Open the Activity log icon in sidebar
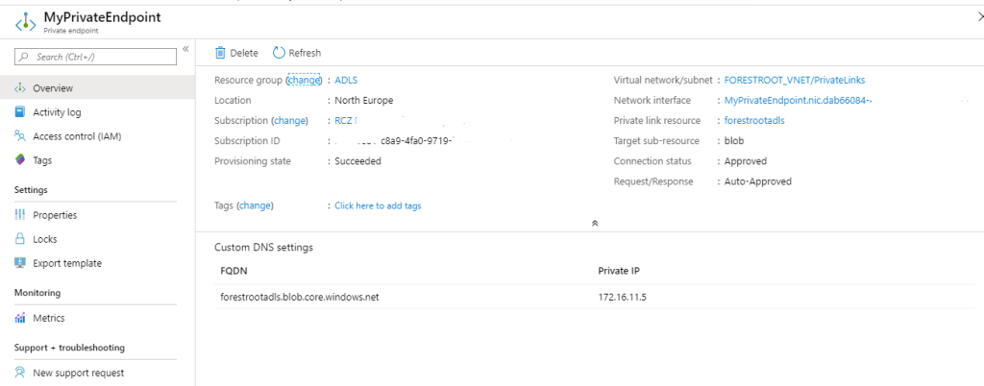 [x=20, y=112]
